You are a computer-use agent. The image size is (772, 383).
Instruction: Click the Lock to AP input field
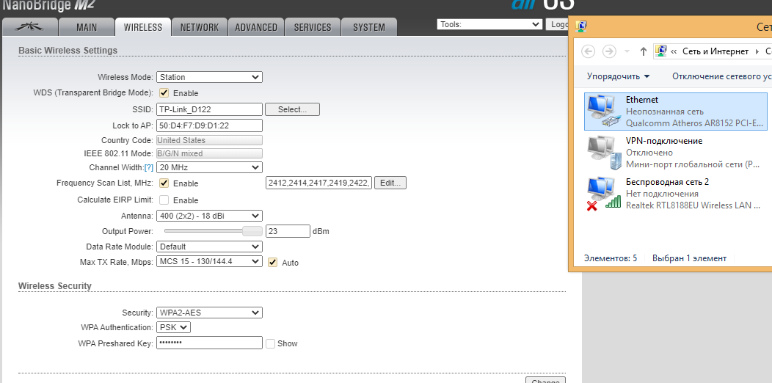coord(209,125)
